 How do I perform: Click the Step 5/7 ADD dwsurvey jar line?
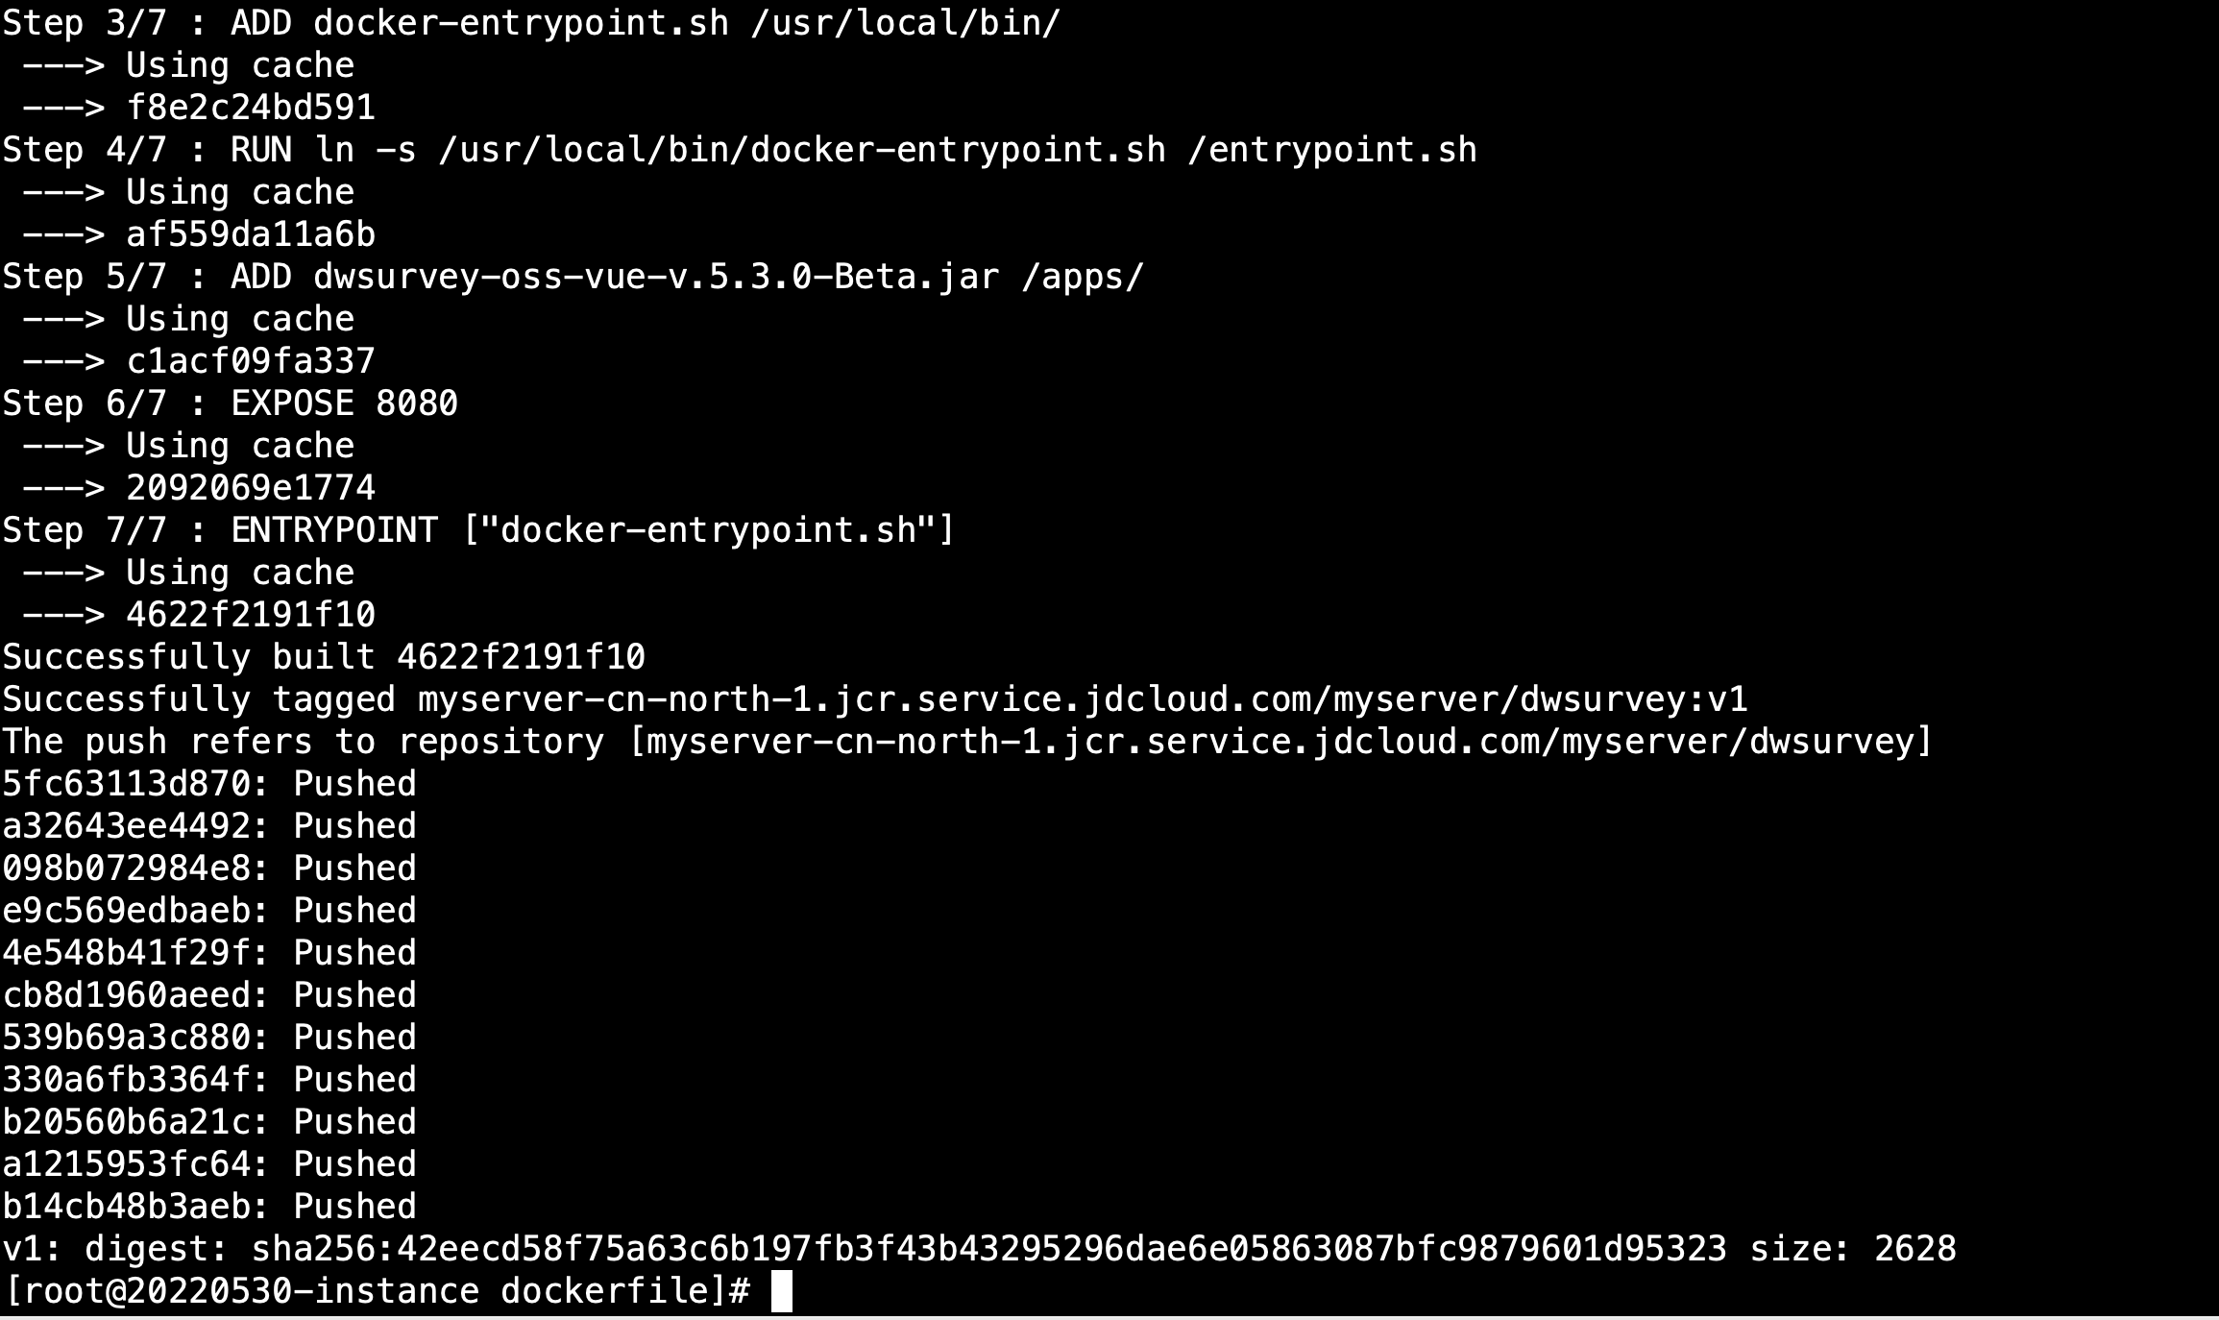coord(573,277)
